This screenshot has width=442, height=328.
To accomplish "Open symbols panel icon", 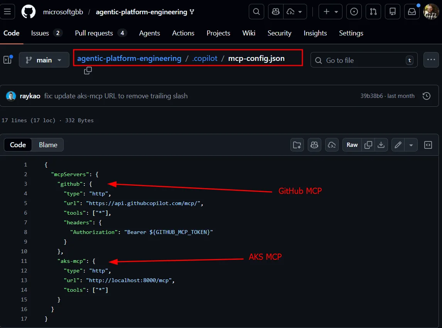I will 428,145.
